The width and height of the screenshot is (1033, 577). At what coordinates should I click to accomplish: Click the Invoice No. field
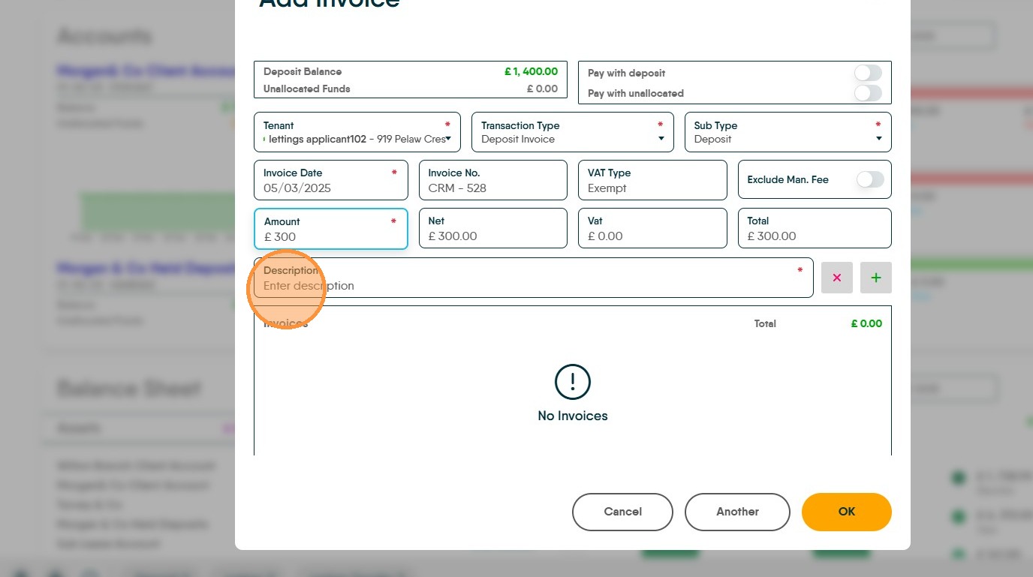coord(492,180)
